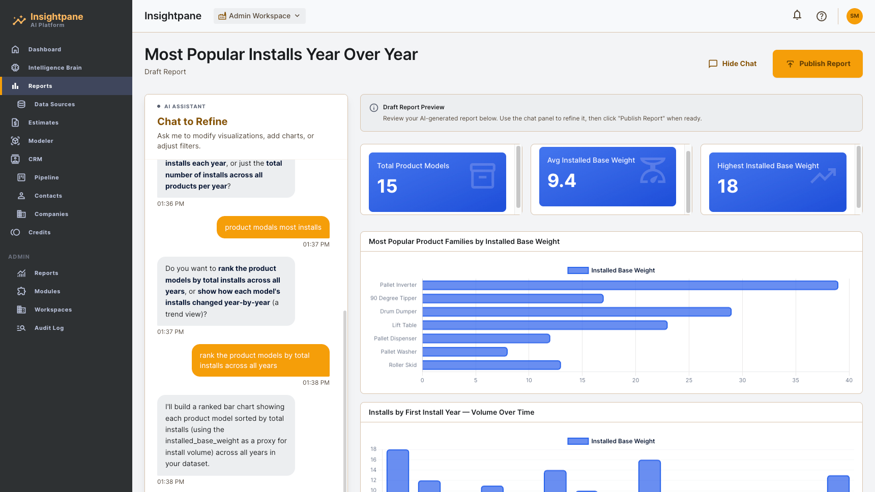Viewport: 875px width, 492px height.
Task: Click the scale icon on Avg Installed Base Weight card
Action: pyautogui.click(x=653, y=170)
